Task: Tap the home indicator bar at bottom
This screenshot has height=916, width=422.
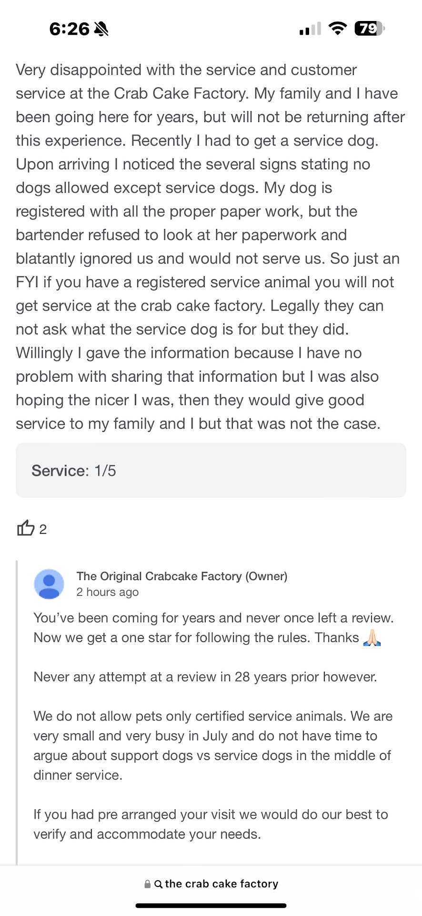Action: tap(211, 906)
